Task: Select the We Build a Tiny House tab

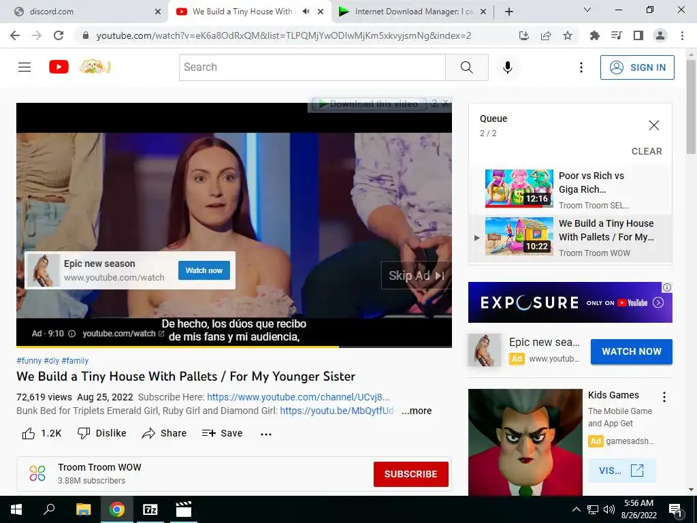Action: click(242, 12)
